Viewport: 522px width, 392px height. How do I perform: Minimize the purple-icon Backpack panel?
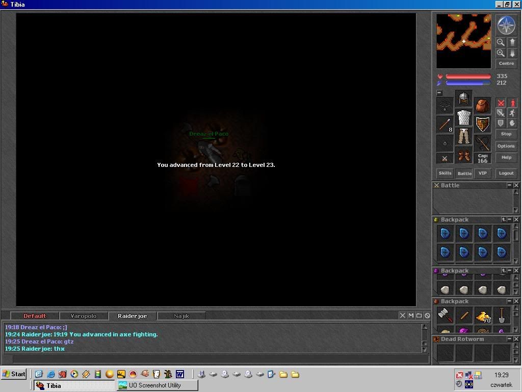pyautogui.click(x=509, y=271)
